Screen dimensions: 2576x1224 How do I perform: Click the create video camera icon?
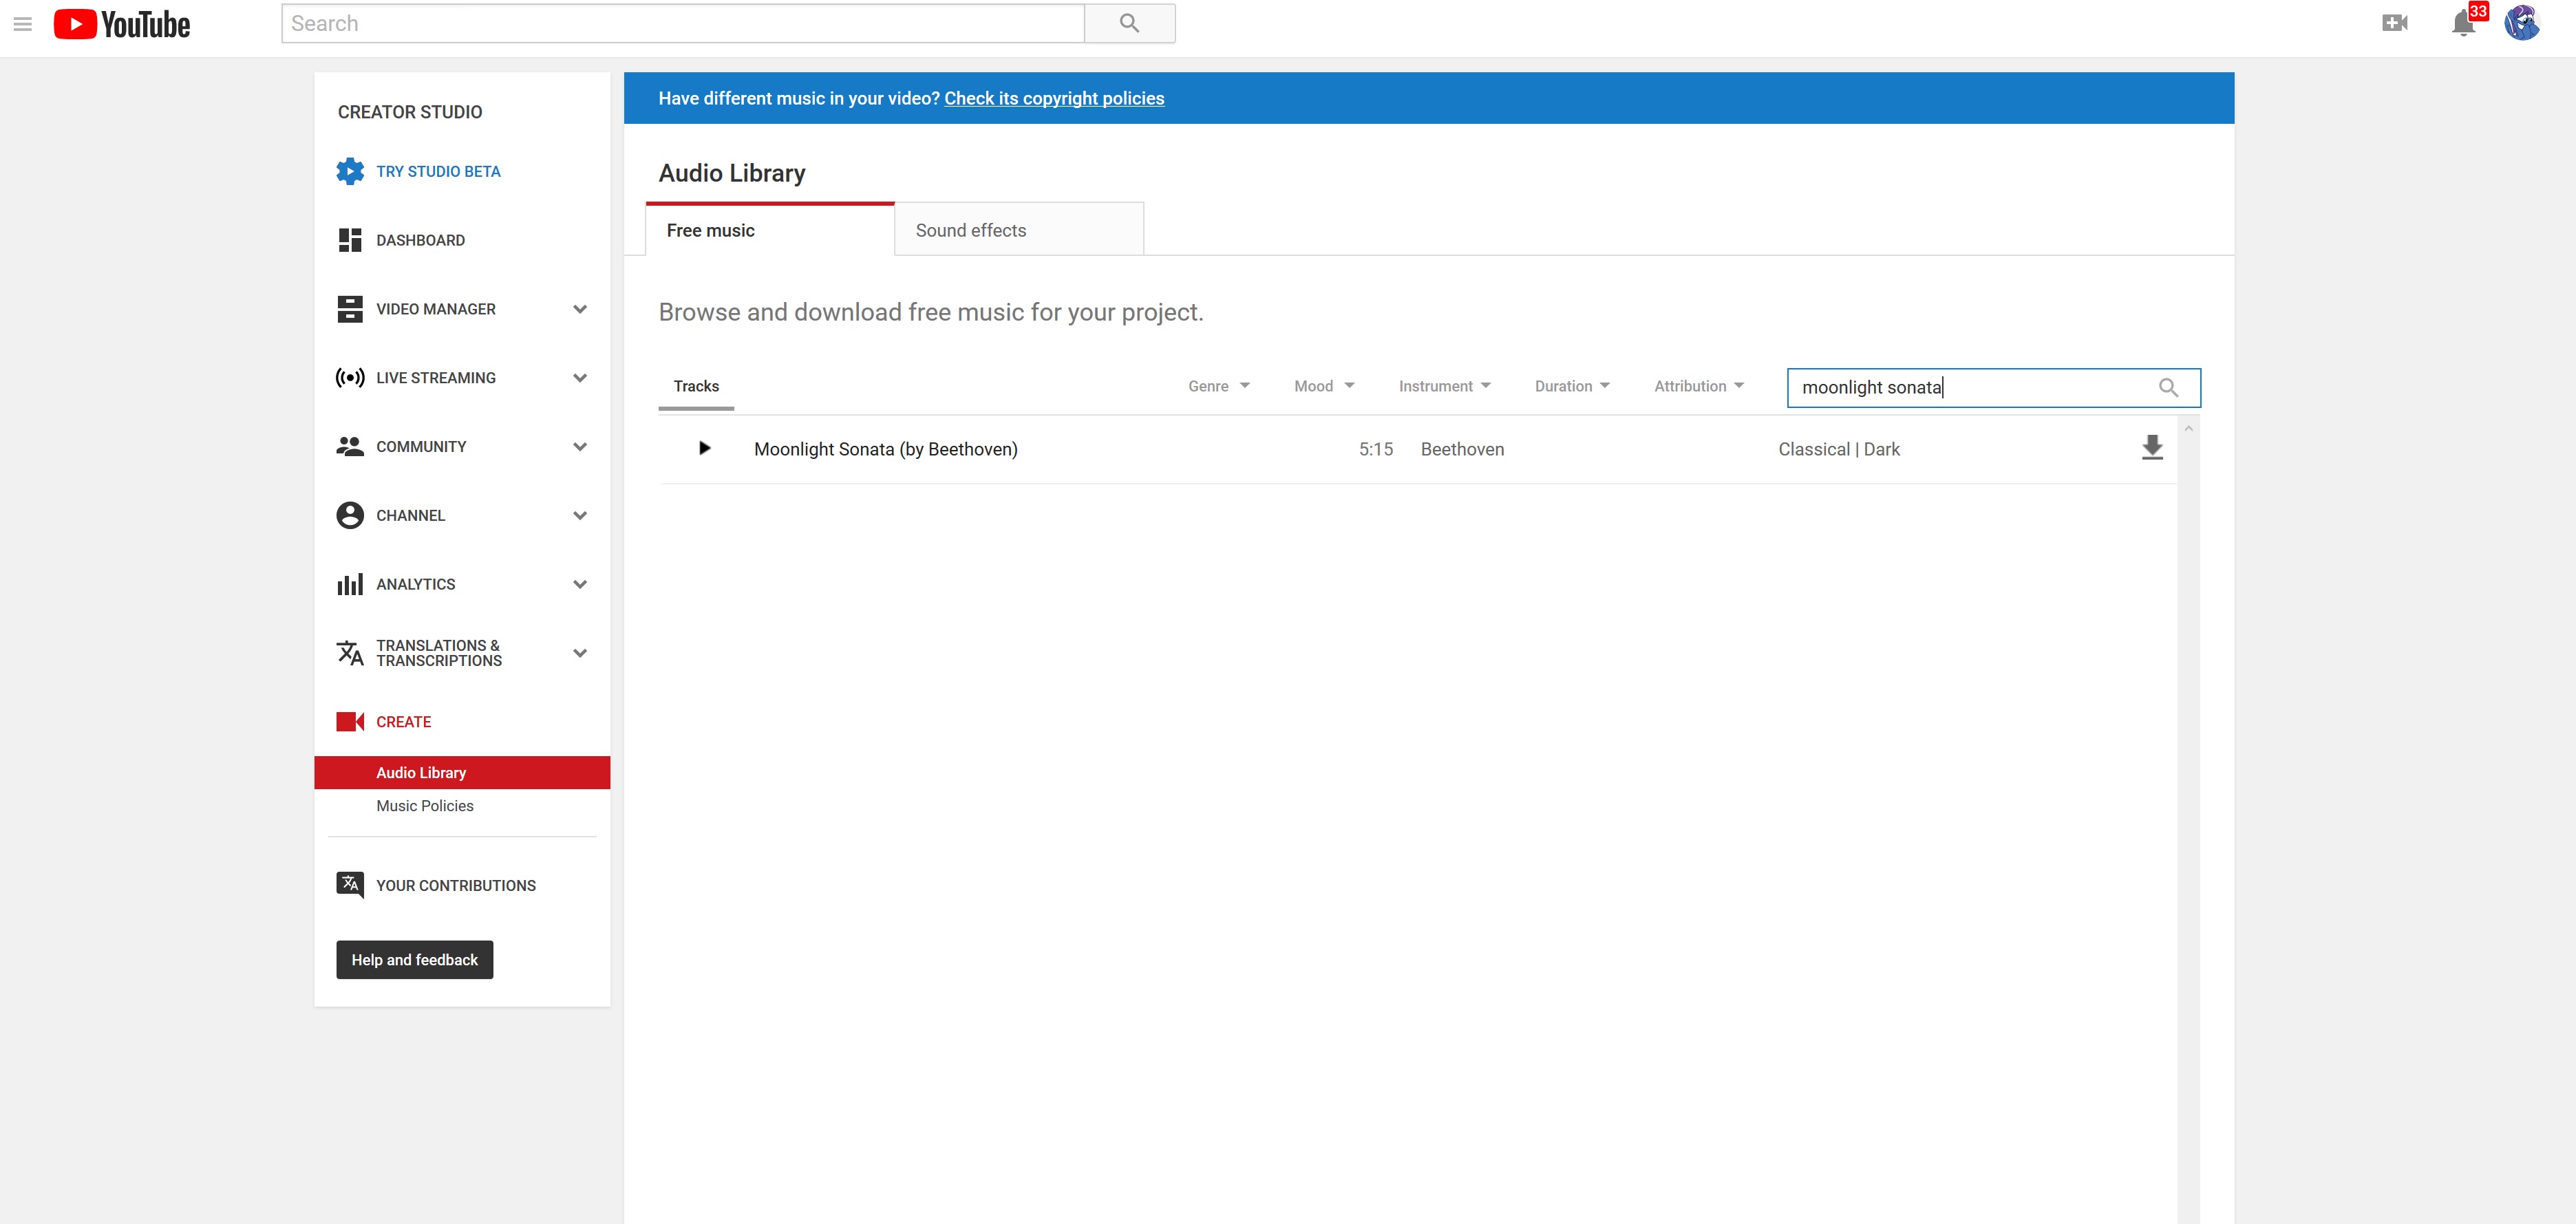pyautogui.click(x=2394, y=23)
